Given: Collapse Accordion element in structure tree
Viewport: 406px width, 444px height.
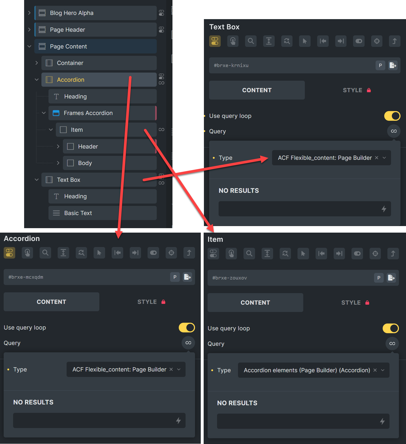Looking at the screenshot, I should (x=36, y=80).
